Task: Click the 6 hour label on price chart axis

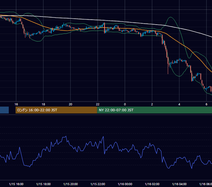Action: 206,104
